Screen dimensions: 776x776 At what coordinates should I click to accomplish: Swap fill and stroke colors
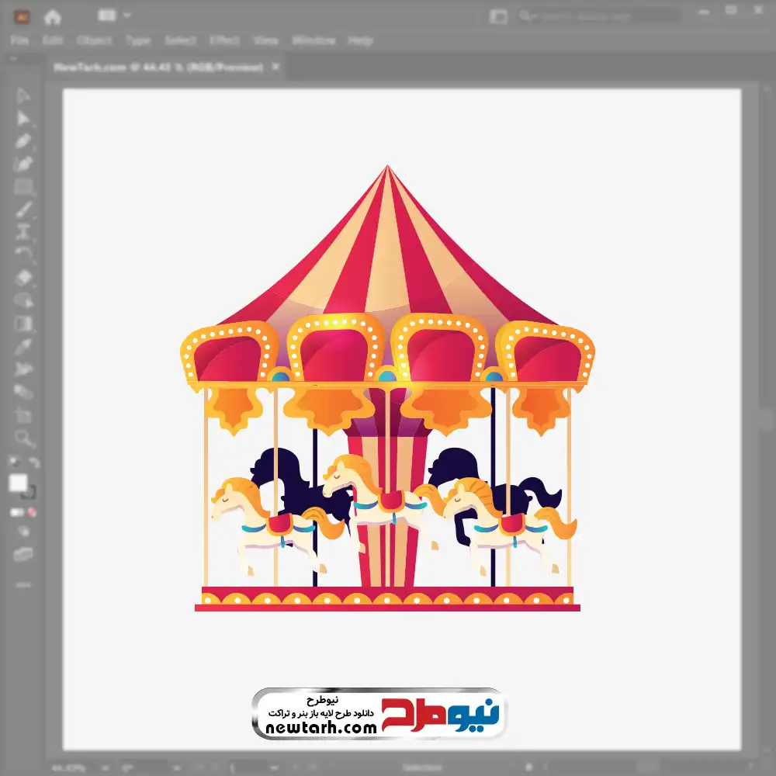click(x=33, y=463)
